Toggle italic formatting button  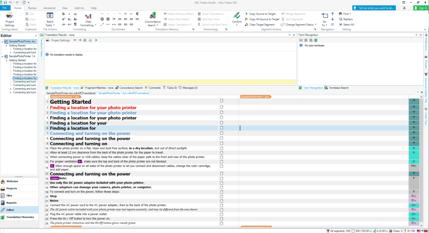point(69,14)
